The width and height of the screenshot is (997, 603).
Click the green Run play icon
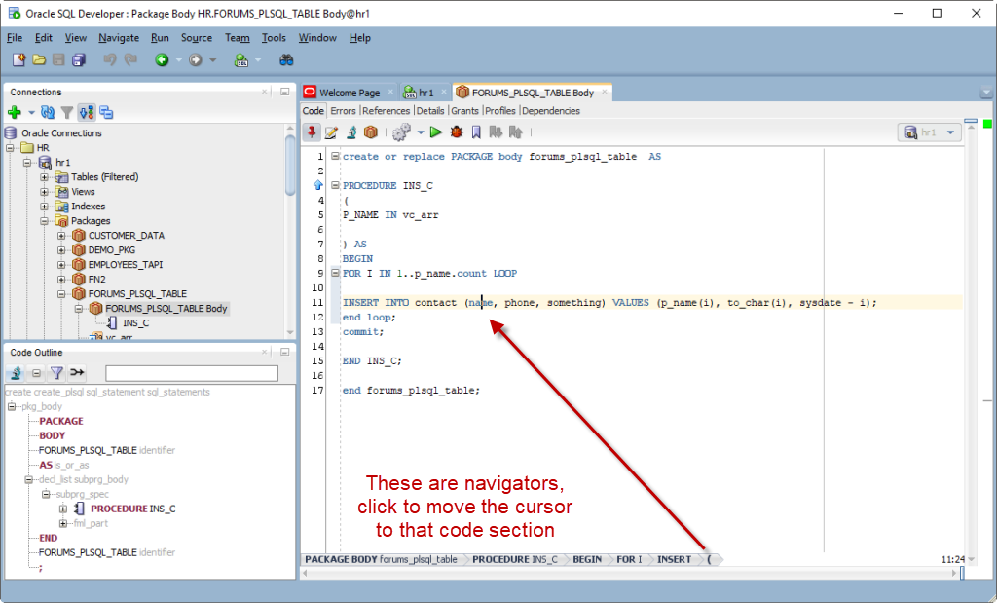tap(435, 132)
